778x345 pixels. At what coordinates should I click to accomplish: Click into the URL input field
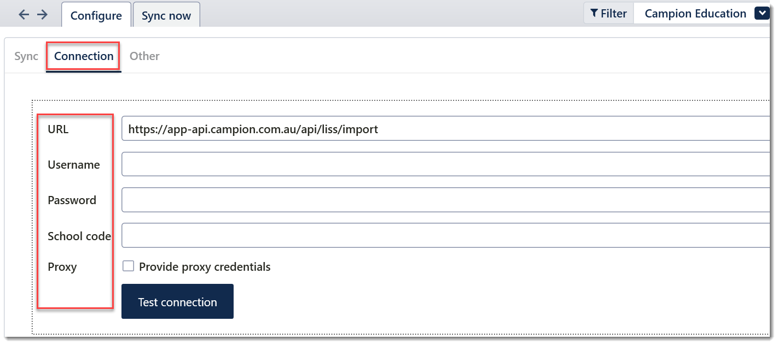(x=446, y=129)
